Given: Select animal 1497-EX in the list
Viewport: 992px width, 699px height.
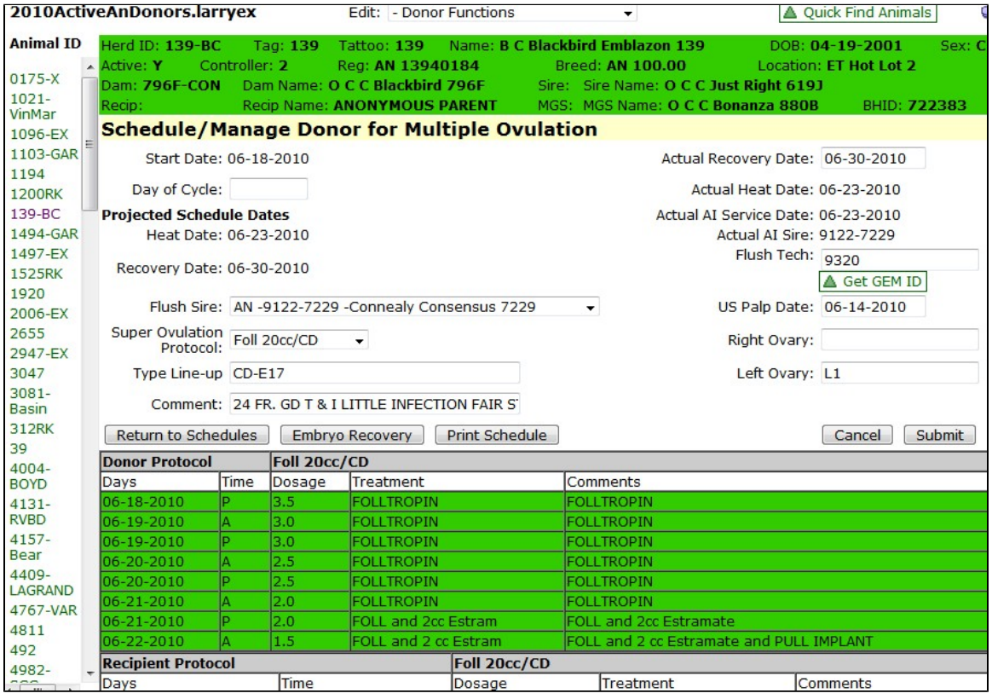Looking at the screenshot, I should [x=38, y=254].
